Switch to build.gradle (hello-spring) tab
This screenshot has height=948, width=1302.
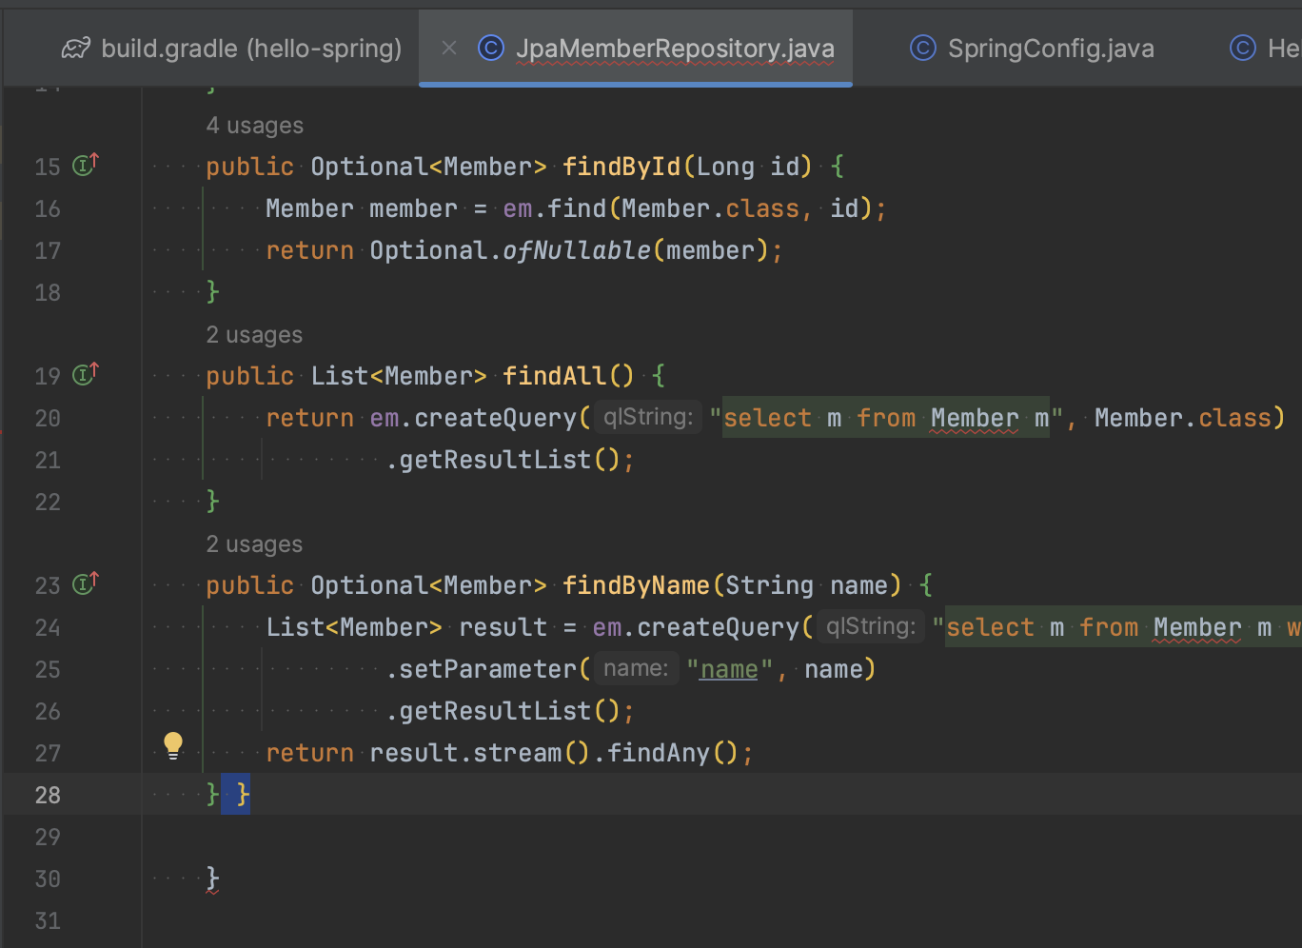coord(231,49)
